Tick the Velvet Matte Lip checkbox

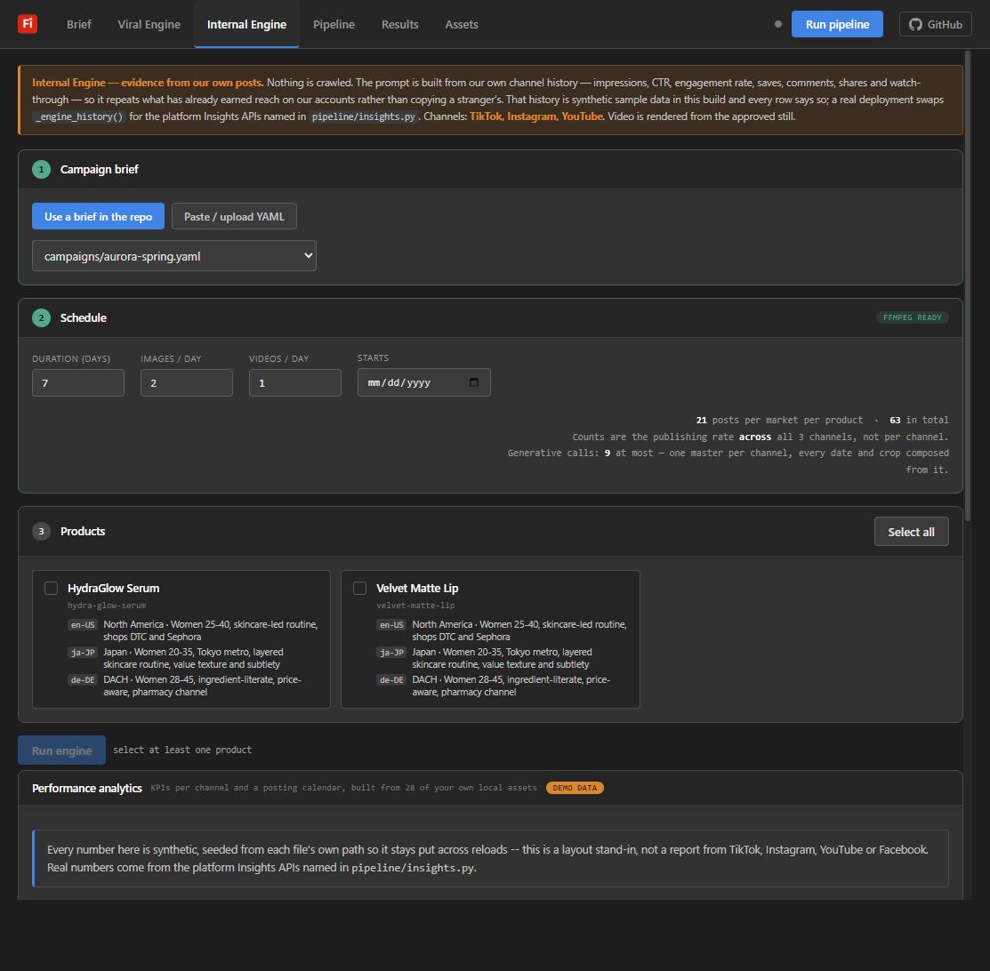pos(360,589)
